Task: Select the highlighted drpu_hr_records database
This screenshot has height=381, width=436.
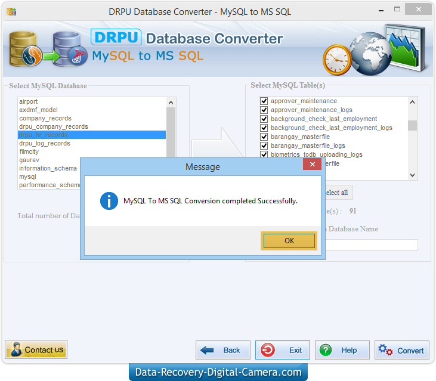Action: pos(92,135)
